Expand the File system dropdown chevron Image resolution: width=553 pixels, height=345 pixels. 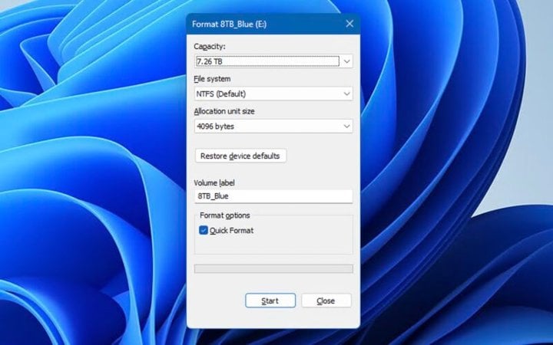click(x=346, y=94)
